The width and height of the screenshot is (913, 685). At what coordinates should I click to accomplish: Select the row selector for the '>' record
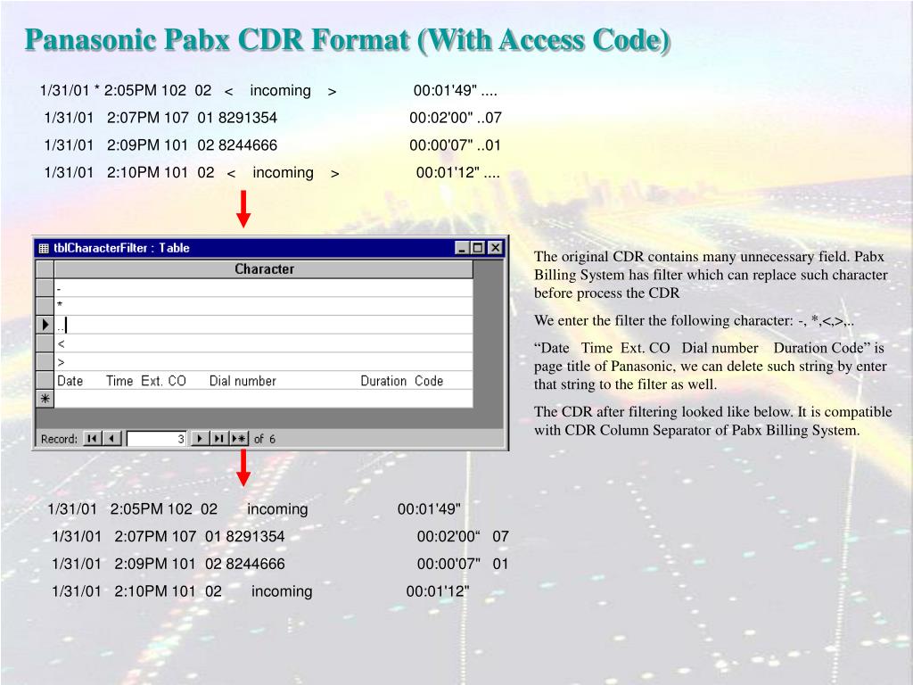45,362
